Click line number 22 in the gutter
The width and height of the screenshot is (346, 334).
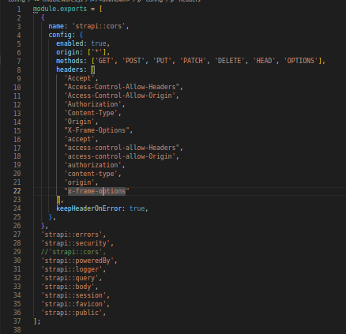[17, 191]
